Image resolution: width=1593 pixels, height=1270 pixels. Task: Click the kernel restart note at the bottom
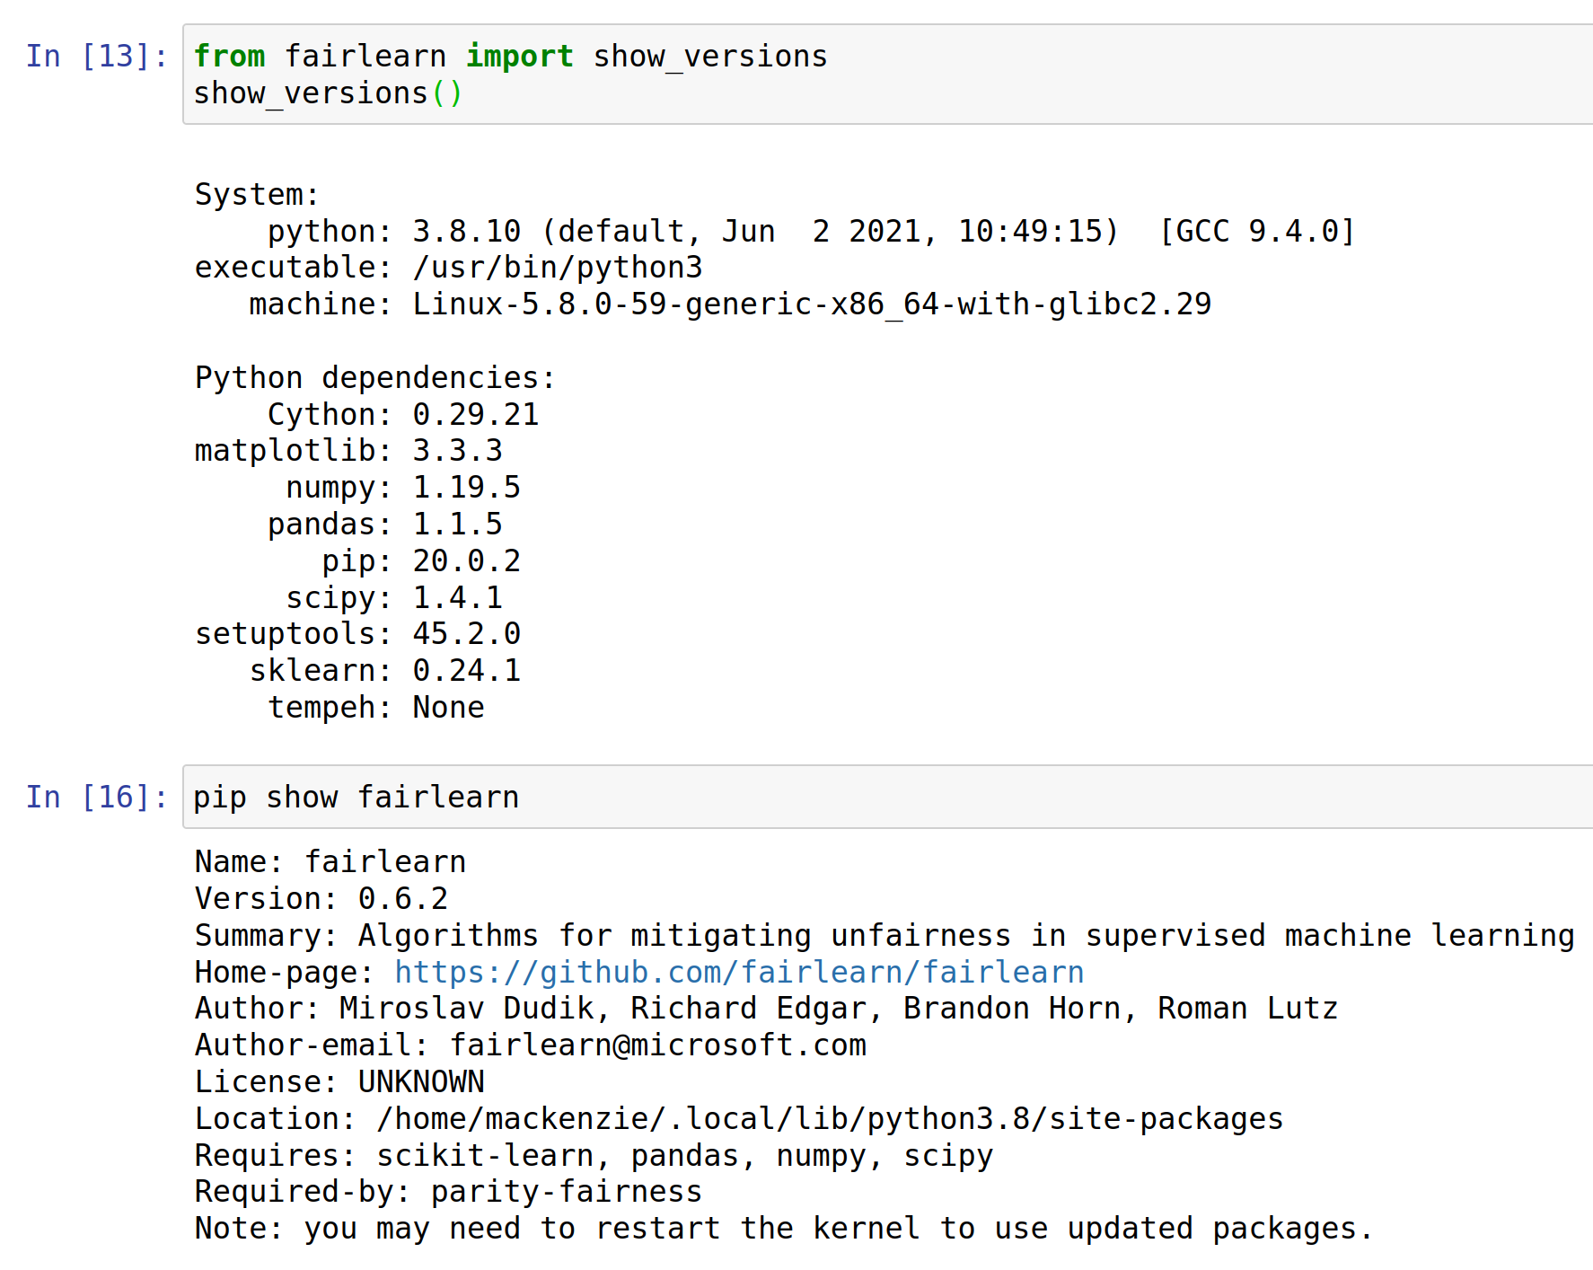coord(781,1228)
